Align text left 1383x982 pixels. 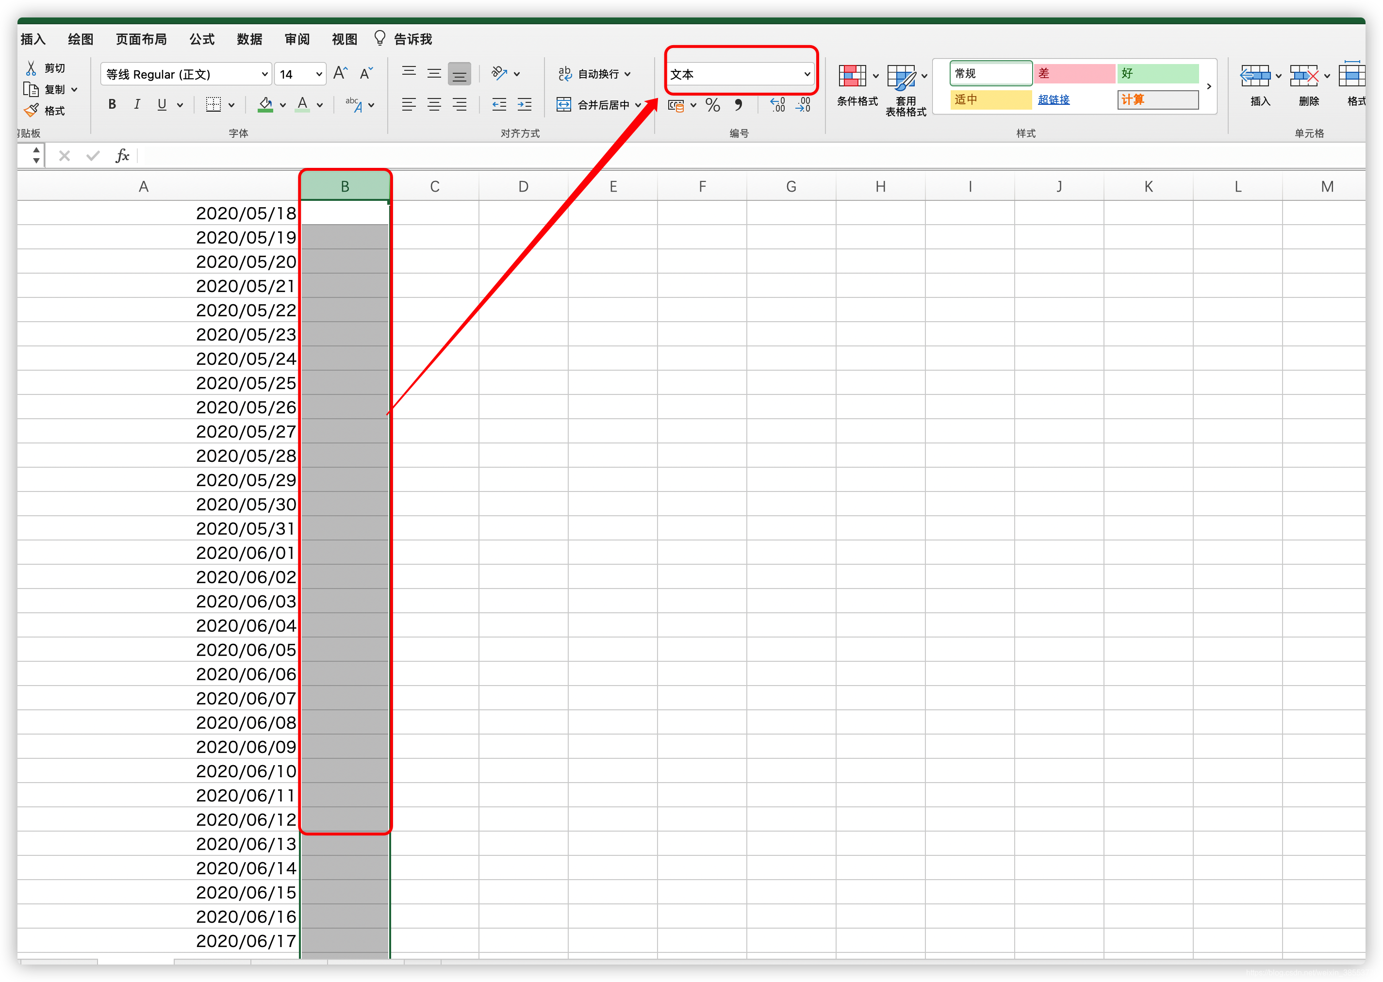coord(409,105)
